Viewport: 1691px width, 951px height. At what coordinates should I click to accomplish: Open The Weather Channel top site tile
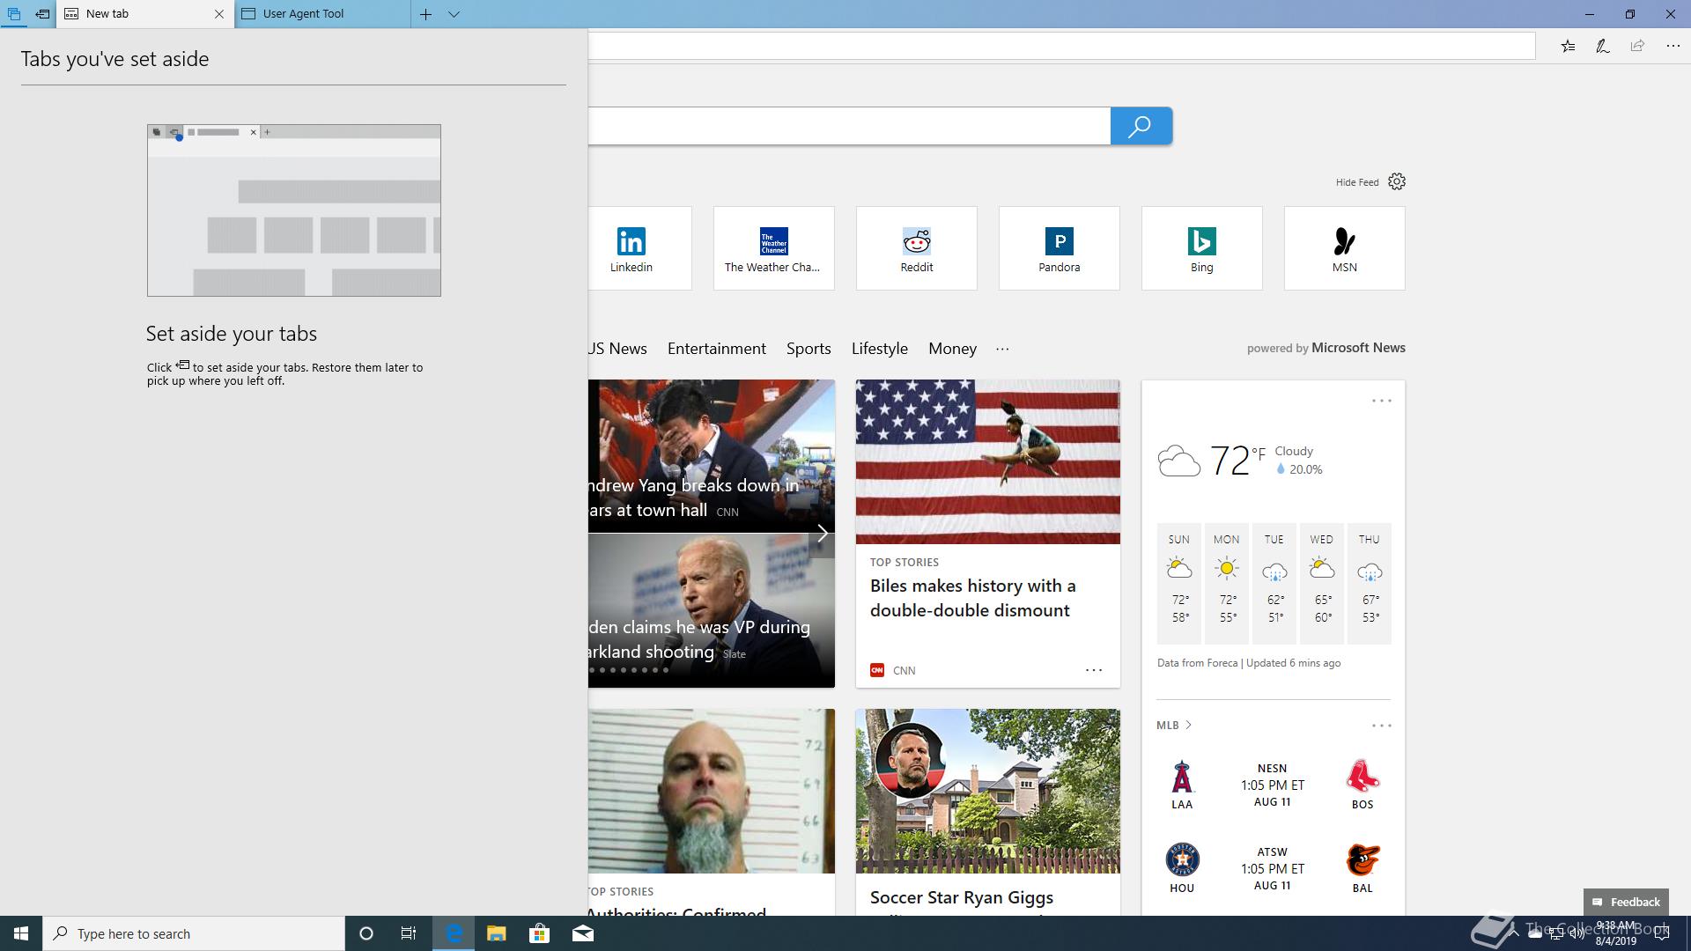click(x=774, y=248)
